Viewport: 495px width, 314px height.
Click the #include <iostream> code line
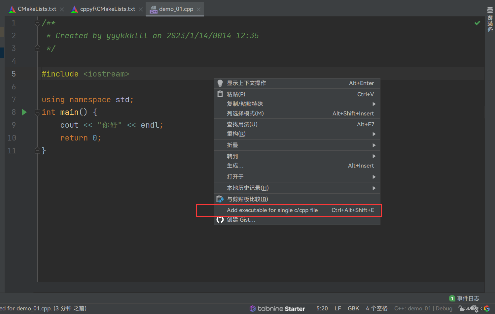(x=85, y=74)
